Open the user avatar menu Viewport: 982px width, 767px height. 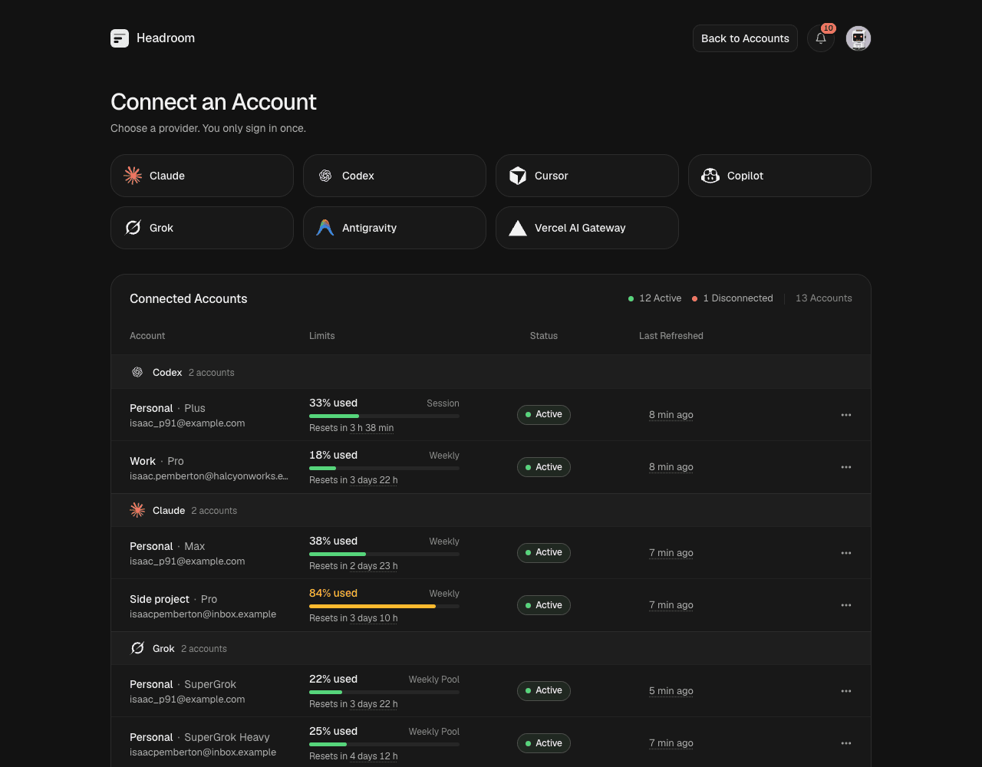point(858,38)
